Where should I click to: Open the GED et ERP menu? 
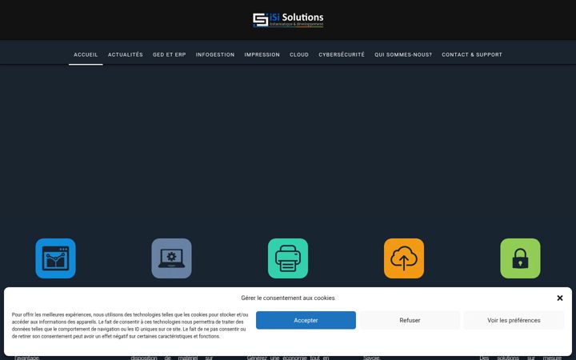click(x=170, y=54)
